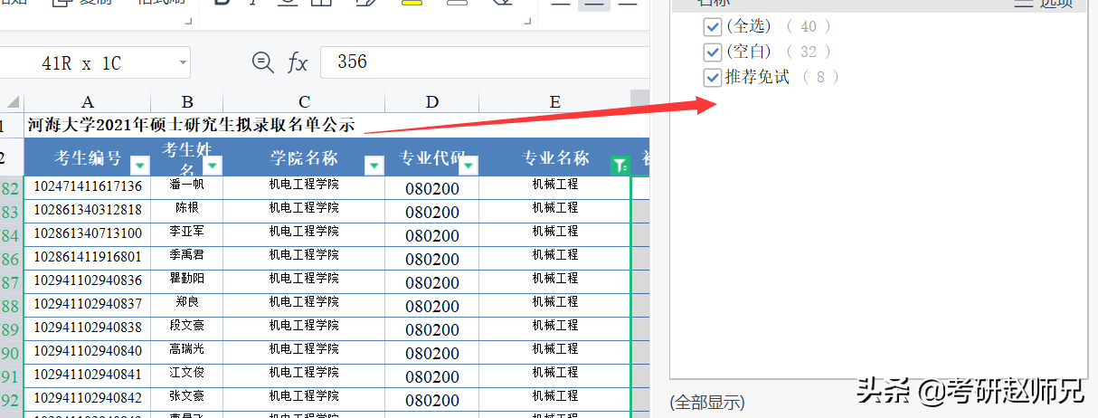Select cell with 102941102940837
The image size is (1098, 418).
(x=88, y=304)
